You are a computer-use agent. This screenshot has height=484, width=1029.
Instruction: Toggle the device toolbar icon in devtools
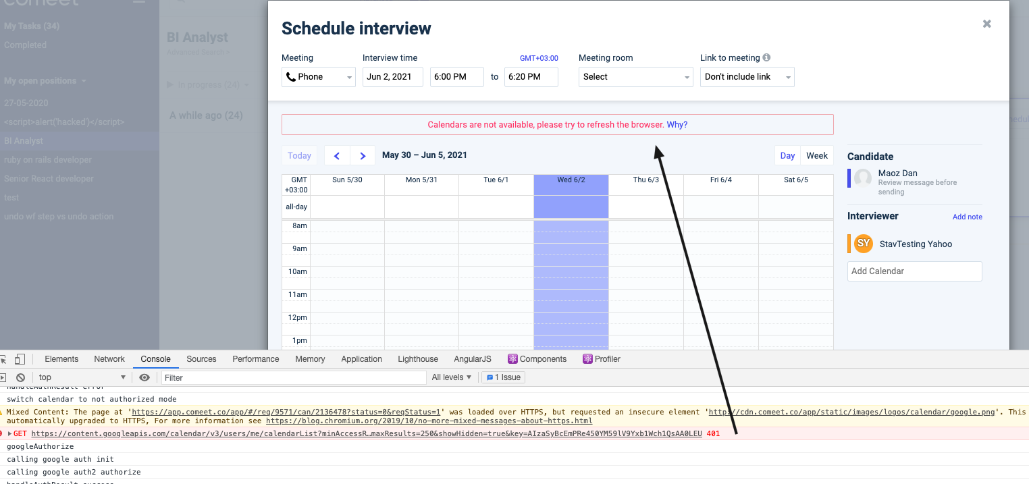[x=20, y=359]
